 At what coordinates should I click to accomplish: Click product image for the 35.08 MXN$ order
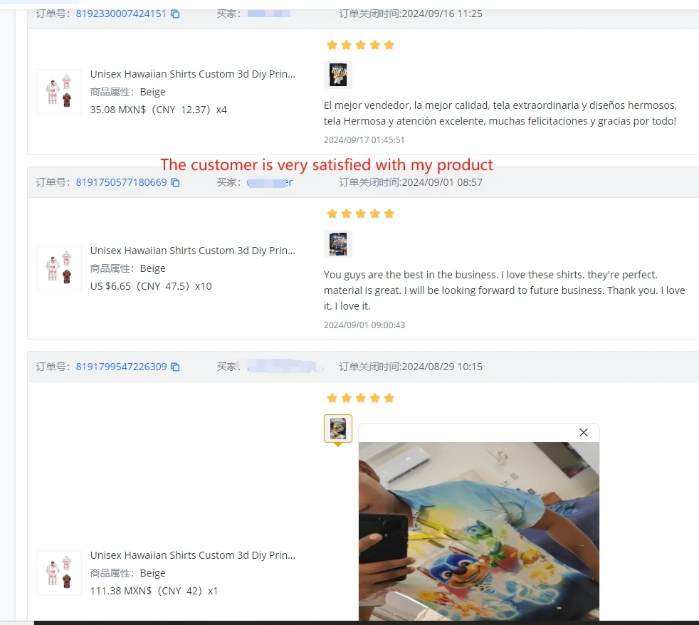(x=59, y=92)
